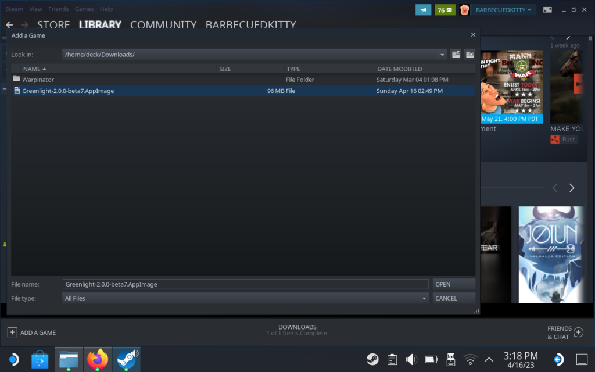Viewport: 595px width, 372px height.
Task: Expand the Look in path dropdown
Action: [442, 55]
